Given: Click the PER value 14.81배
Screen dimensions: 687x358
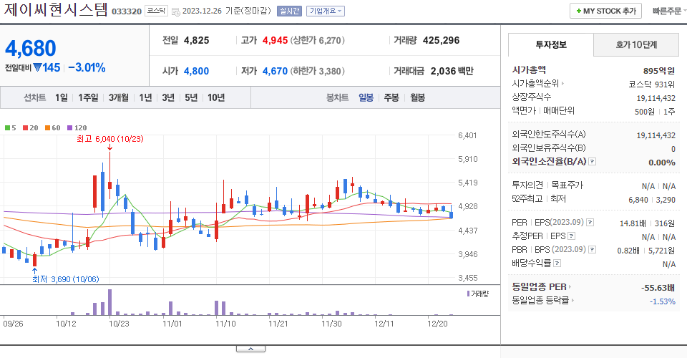Looking at the screenshot, I should pos(633,223).
